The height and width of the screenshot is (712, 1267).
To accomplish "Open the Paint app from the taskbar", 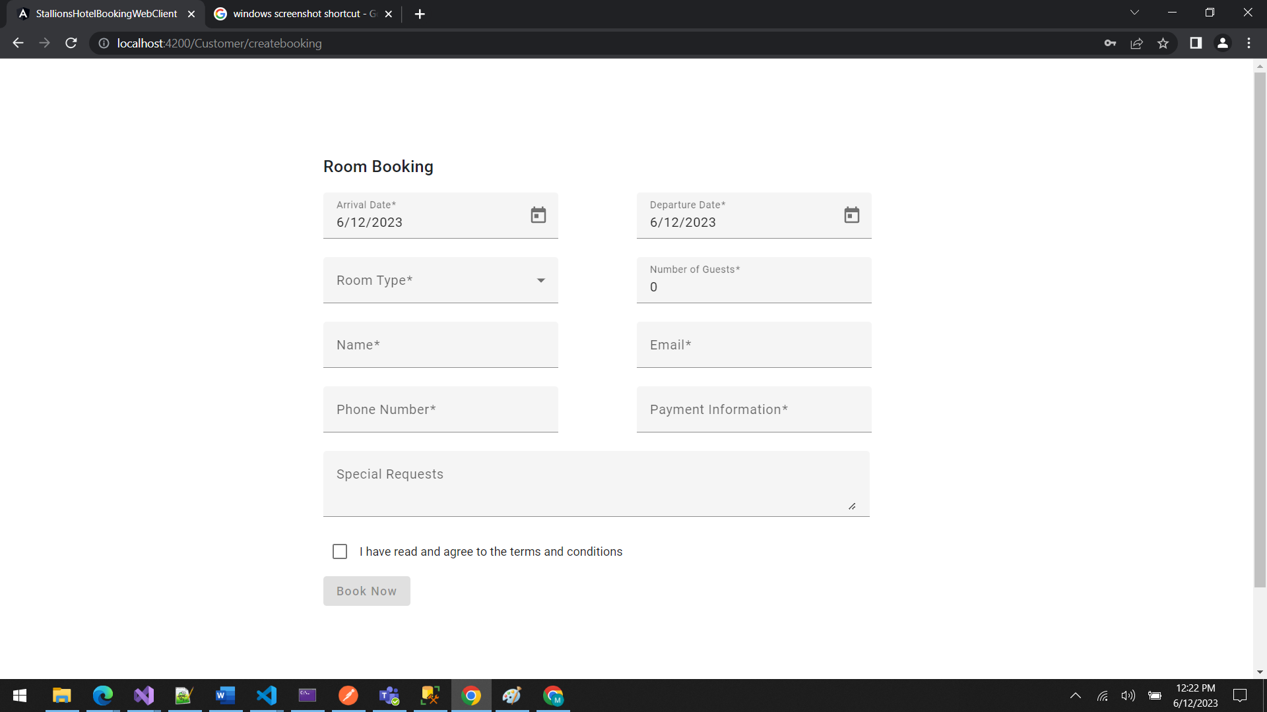I will coord(512,696).
